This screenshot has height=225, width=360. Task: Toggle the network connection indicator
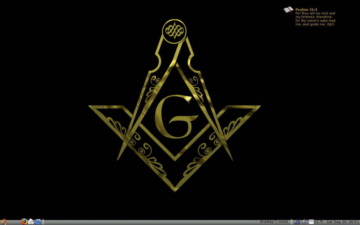(x=297, y=222)
